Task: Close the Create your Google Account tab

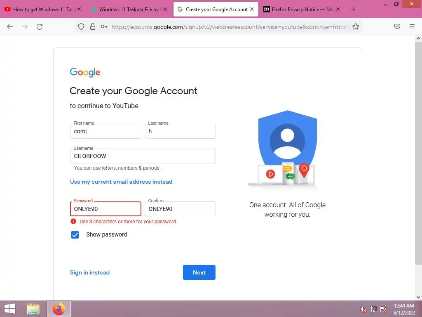Action: pyautogui.click(x=252, y=9)
